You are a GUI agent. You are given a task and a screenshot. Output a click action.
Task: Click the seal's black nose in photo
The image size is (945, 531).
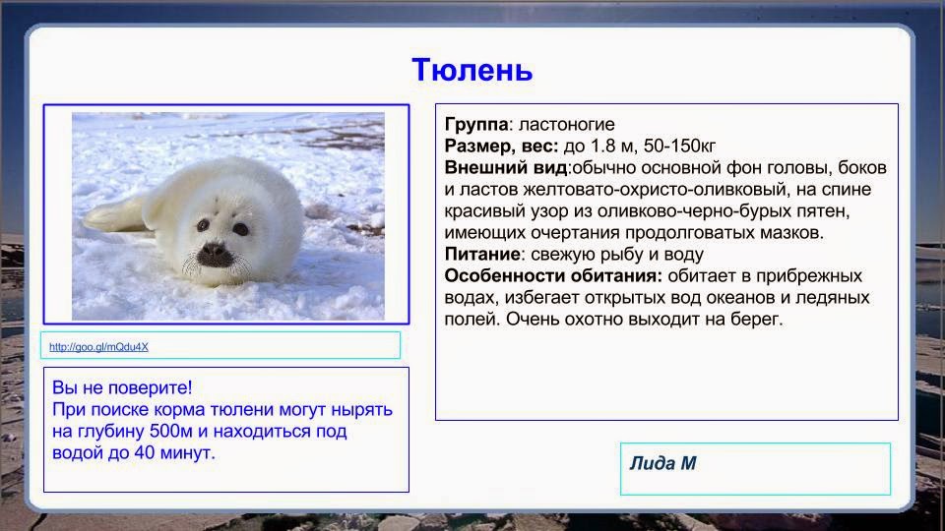coord(215,255)
